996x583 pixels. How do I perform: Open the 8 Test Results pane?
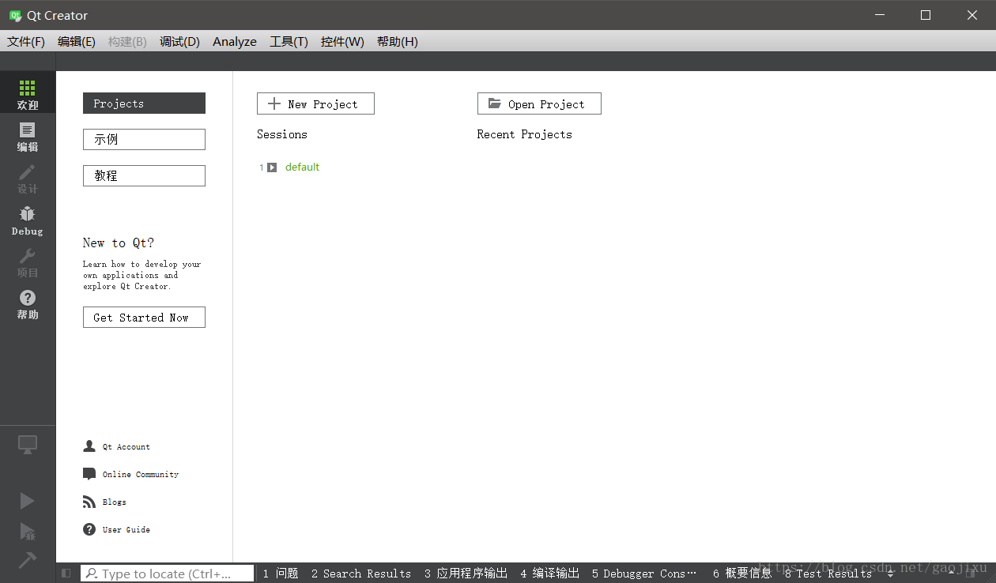828,574
